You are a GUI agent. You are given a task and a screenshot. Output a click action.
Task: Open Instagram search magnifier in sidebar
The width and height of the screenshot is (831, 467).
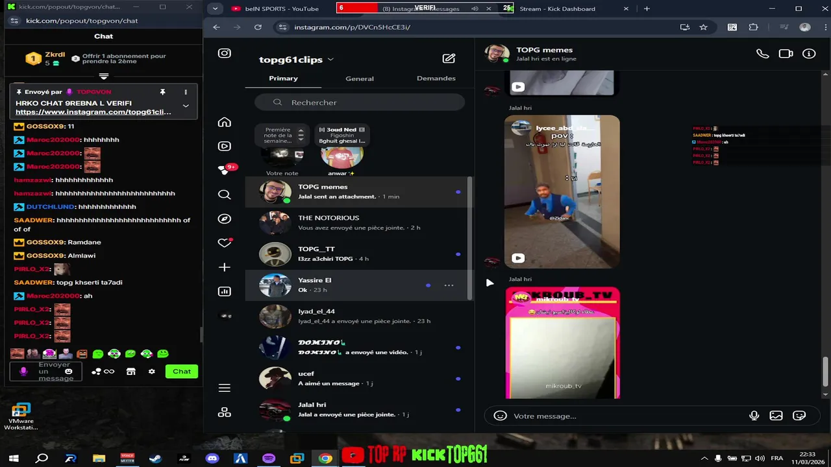[x=225, y=195]
